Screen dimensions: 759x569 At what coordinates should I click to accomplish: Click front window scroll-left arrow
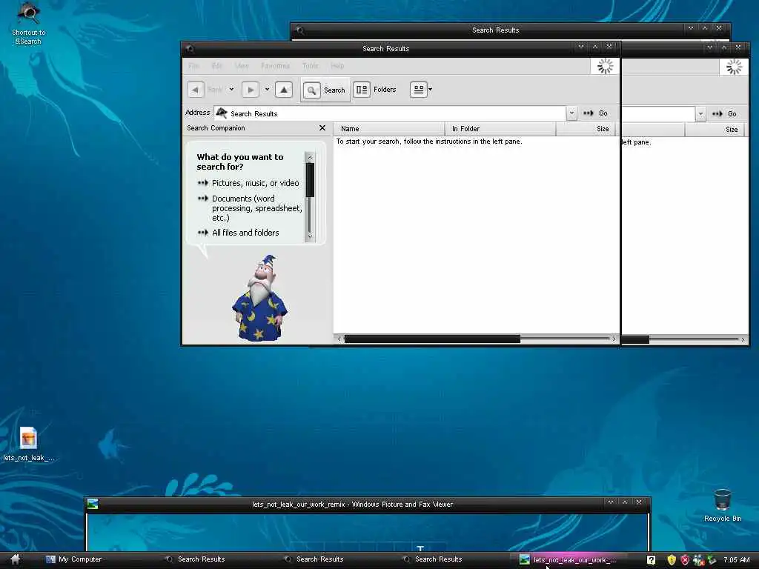point(339,339)
